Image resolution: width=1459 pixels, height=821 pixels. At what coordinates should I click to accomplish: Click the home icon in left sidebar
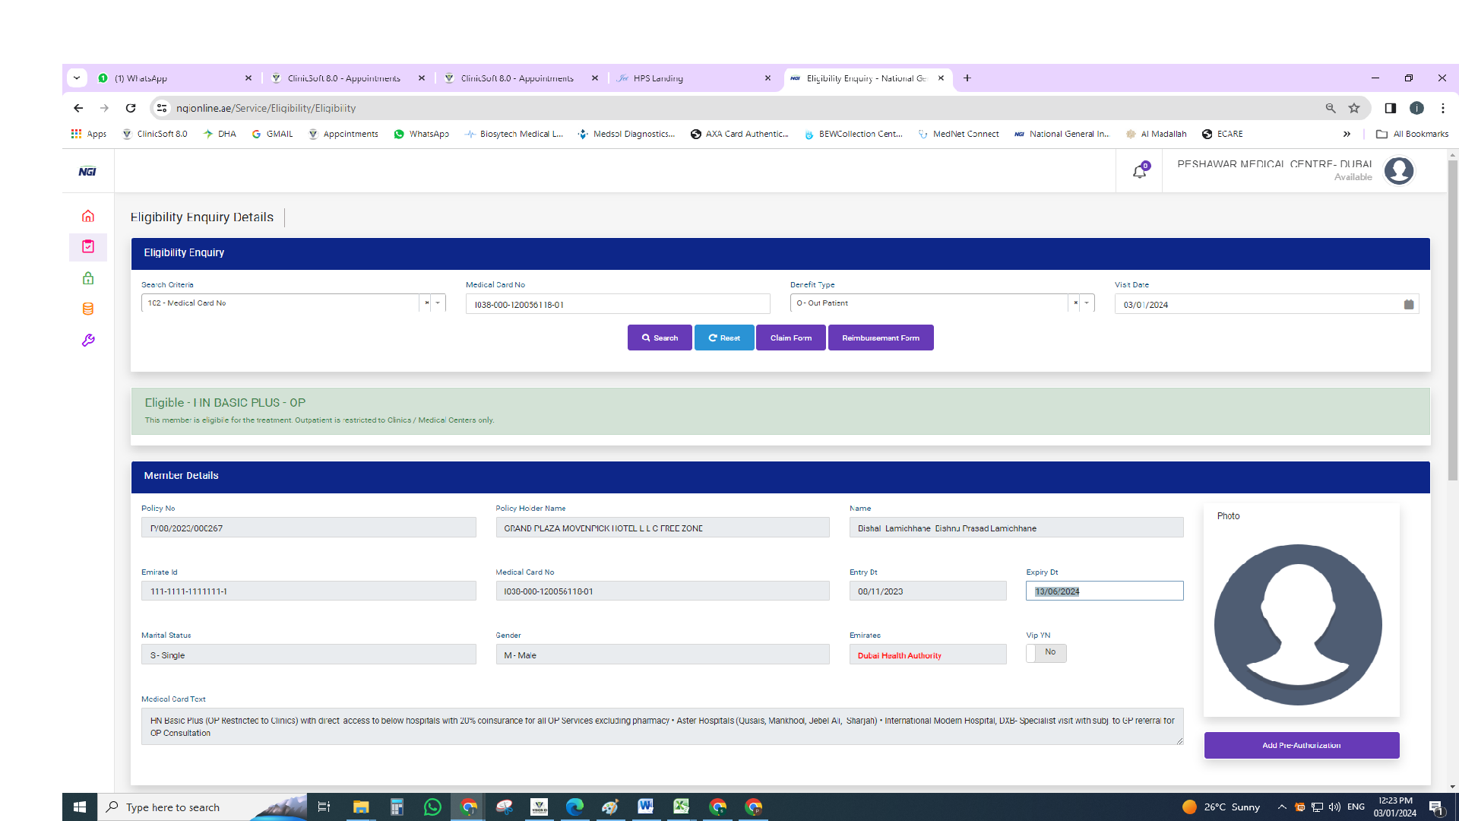(x=88, y=216)
